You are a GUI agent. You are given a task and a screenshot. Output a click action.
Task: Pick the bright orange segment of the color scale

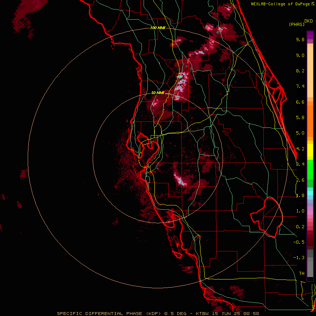[x=310, y=121]
